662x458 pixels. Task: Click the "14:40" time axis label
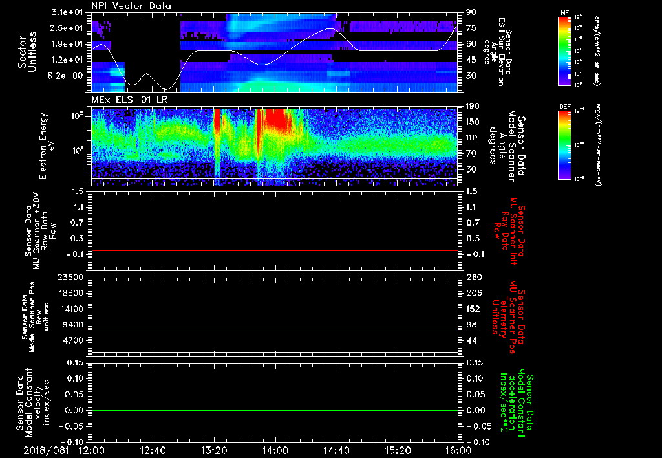coord(336,450)
